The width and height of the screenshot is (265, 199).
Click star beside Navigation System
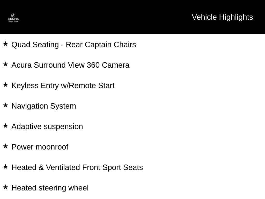pos(5,105)
